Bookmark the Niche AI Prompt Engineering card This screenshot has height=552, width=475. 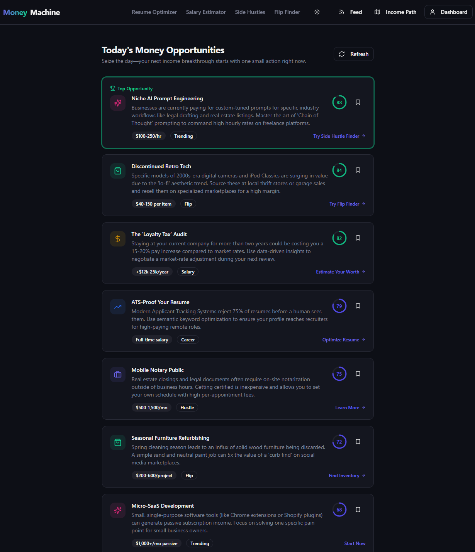pos(358,102)
